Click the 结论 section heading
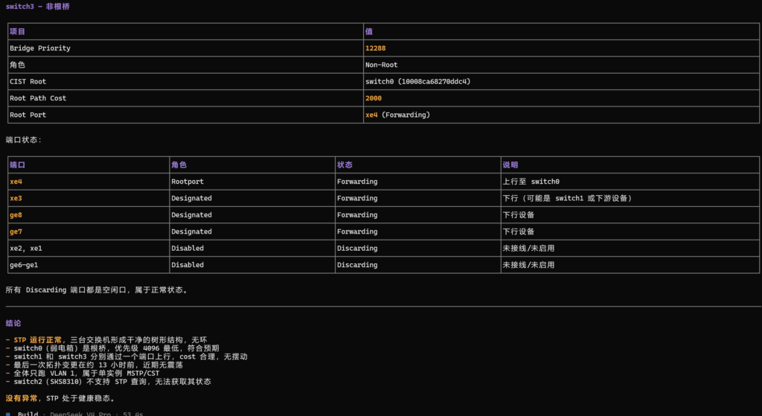The image size is (762, 416). [x=13, y=323]
